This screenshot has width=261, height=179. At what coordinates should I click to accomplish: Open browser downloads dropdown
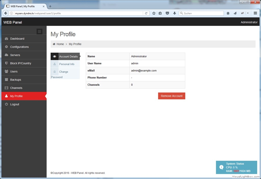coord(174,13)
